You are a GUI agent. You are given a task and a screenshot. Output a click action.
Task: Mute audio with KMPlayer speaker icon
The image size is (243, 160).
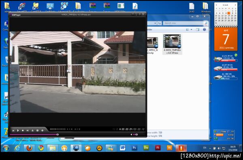[131, 134]
